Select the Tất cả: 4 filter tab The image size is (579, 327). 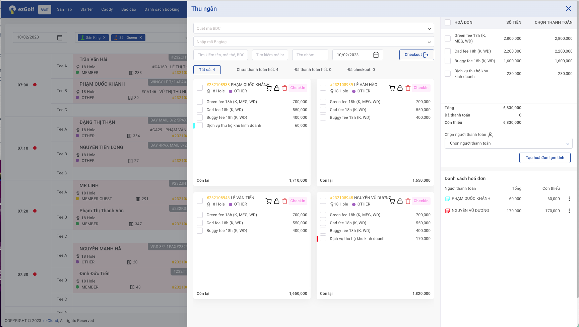207,70
